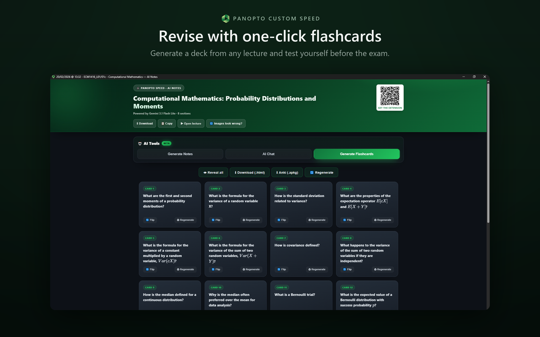Click the Download notes button

point(145,123)
